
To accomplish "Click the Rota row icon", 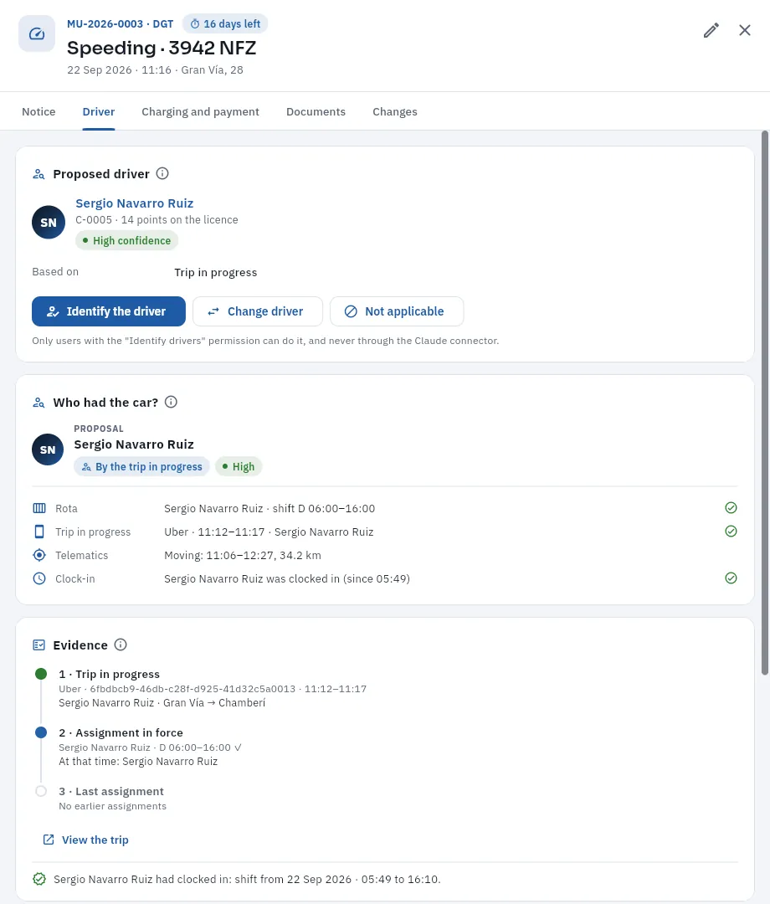I will [39, 508].
